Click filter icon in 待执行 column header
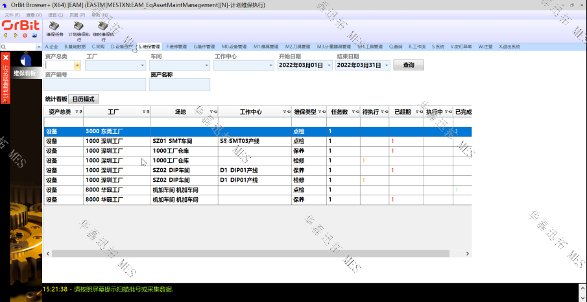587x302 pixels. click(382, 112)
